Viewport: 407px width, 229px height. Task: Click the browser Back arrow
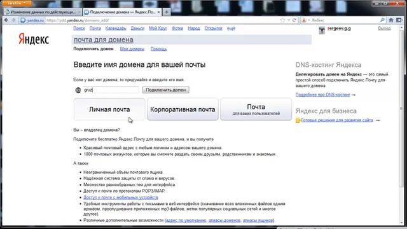pyautogui.click(x=6, y=20)
